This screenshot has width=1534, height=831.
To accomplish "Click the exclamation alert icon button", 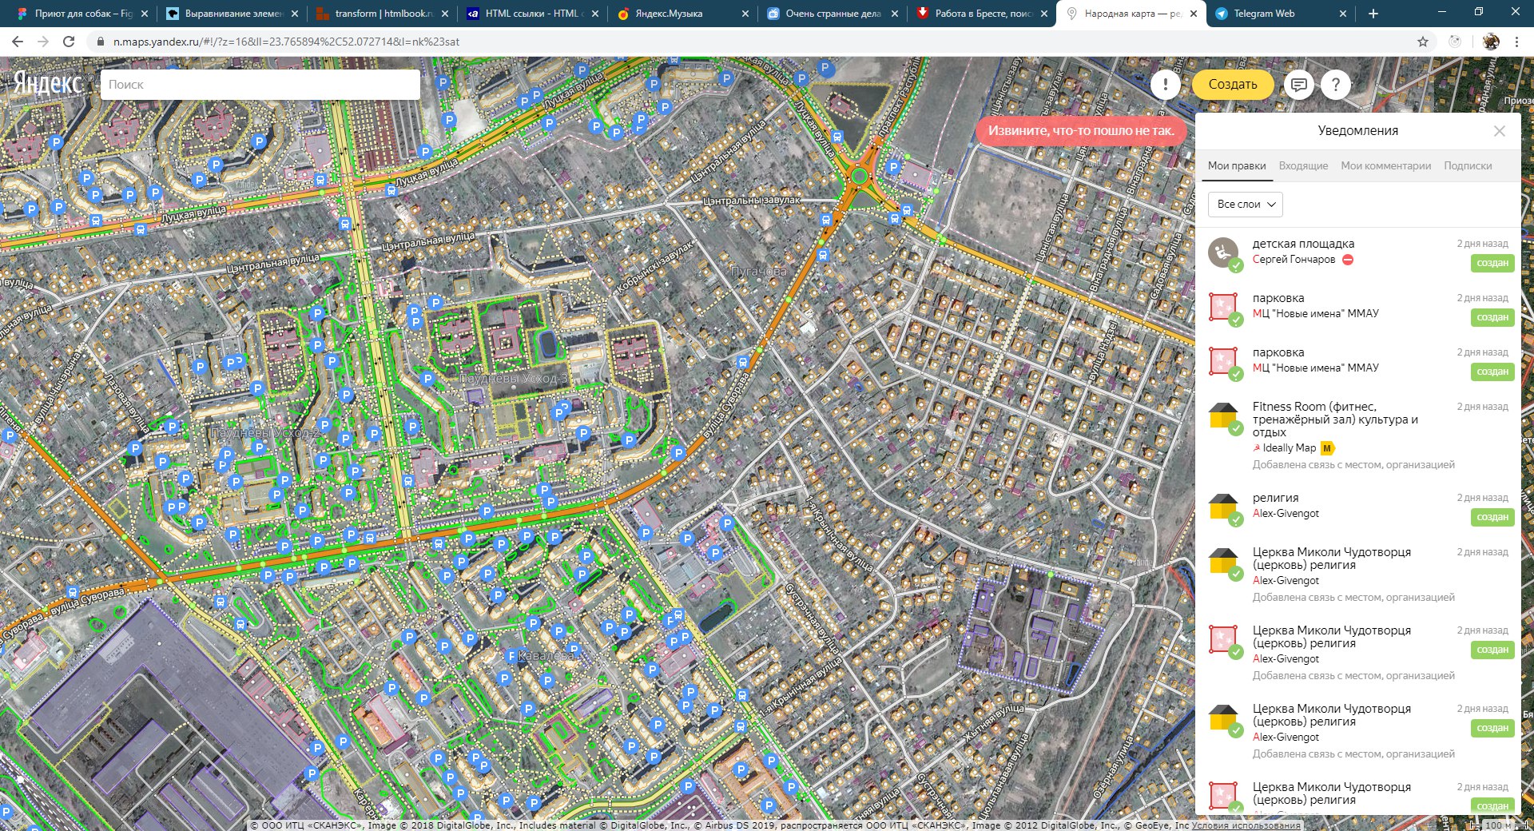I will (x=1166, y=84).
